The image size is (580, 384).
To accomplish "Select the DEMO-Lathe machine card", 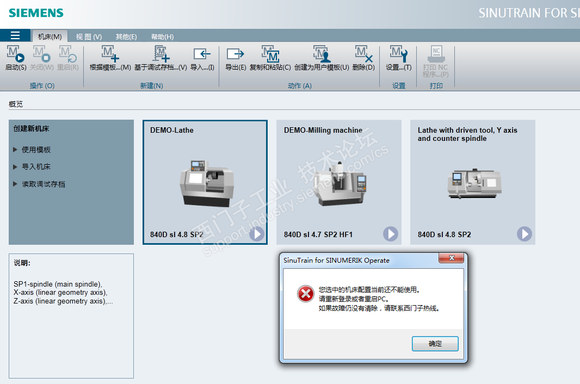I will (x=205, y=182).
